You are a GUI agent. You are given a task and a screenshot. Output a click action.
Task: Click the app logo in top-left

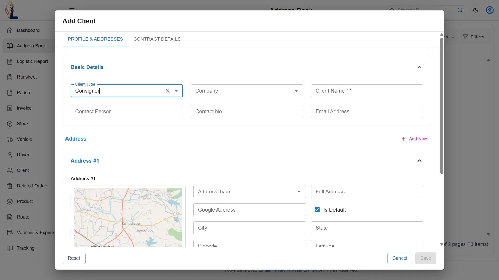[11, 10]
